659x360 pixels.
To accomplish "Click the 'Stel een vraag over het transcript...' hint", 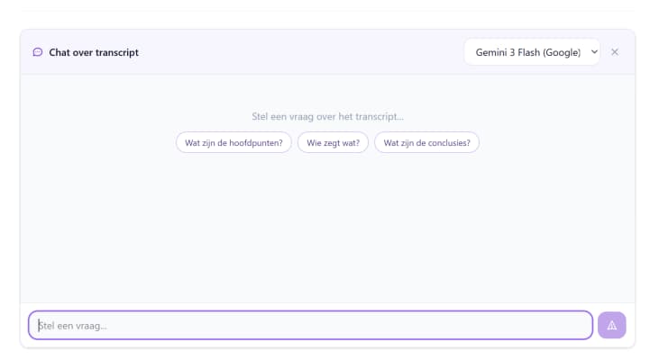I will click(x=327, y=117).
